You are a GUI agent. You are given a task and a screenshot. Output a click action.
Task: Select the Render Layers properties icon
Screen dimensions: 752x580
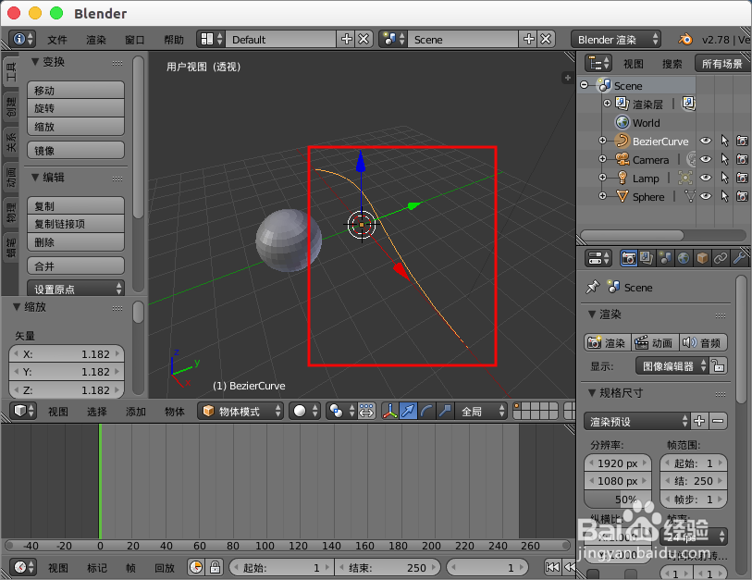coord(646,258)
